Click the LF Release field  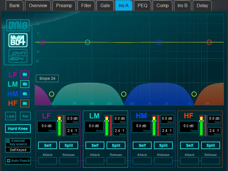[x=69, y=161]
